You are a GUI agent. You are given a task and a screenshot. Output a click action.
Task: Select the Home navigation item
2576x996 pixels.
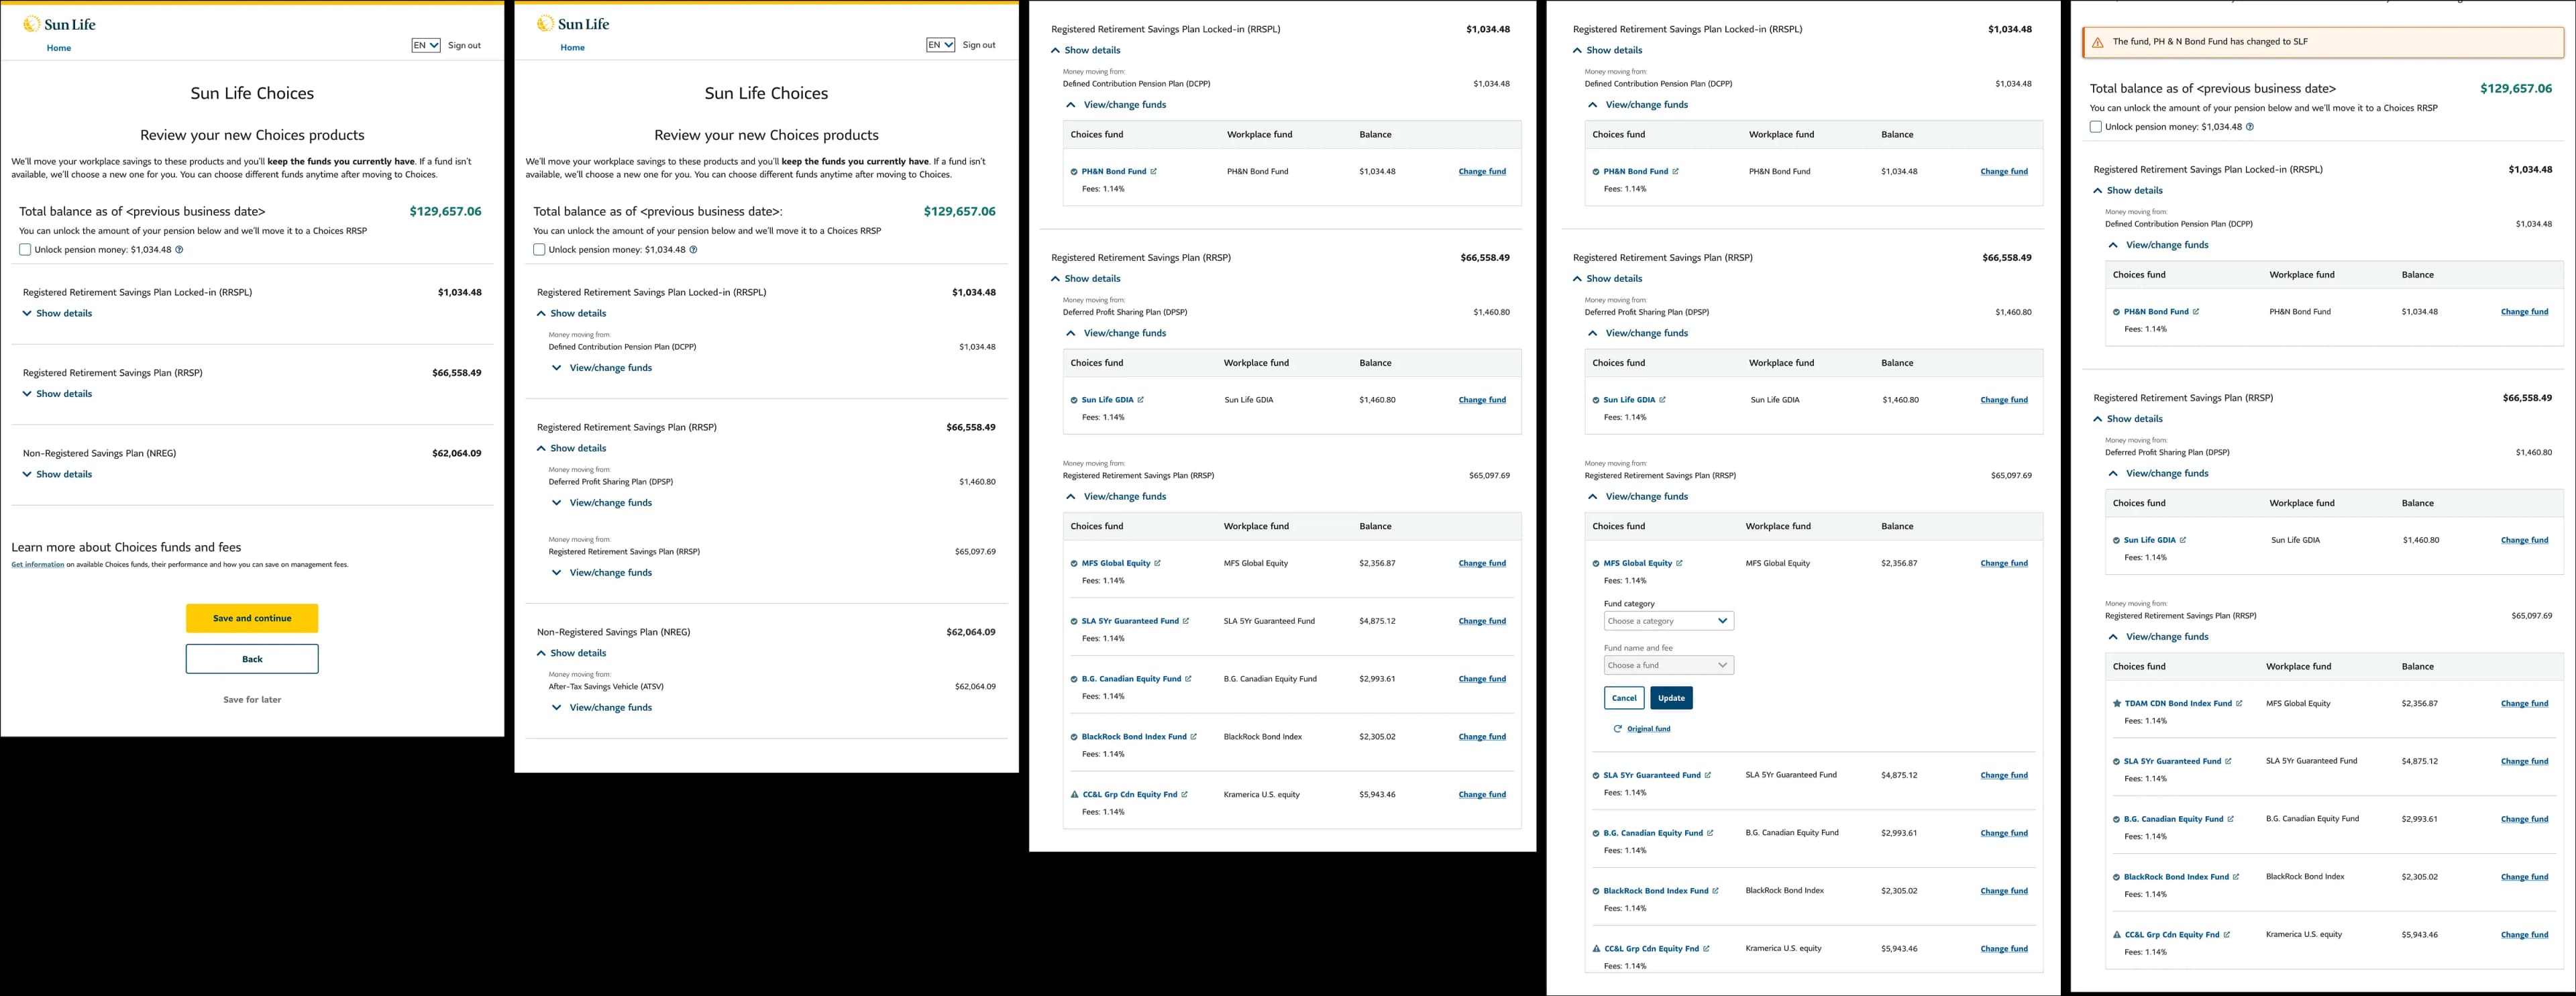click(58, 47)
